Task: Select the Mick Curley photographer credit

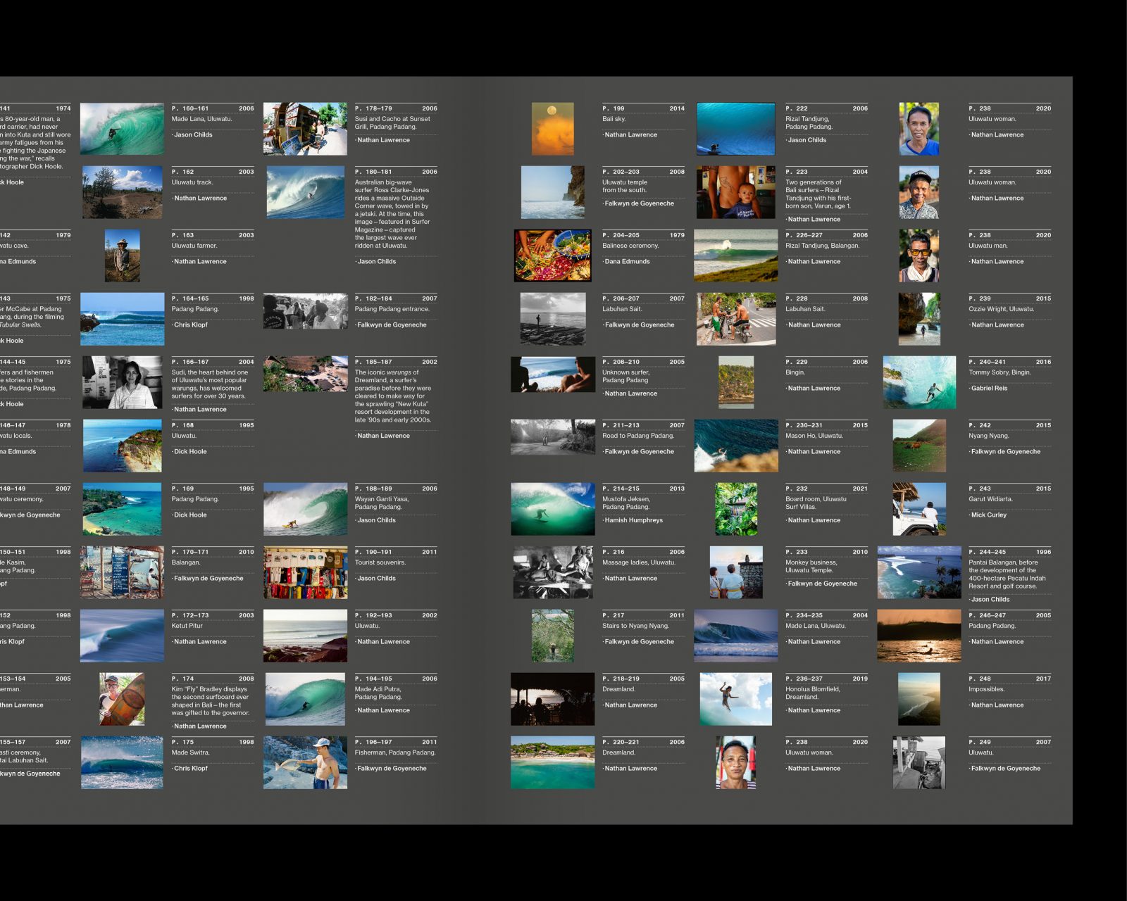Action: pyautogui.click(x=989, y=515)
